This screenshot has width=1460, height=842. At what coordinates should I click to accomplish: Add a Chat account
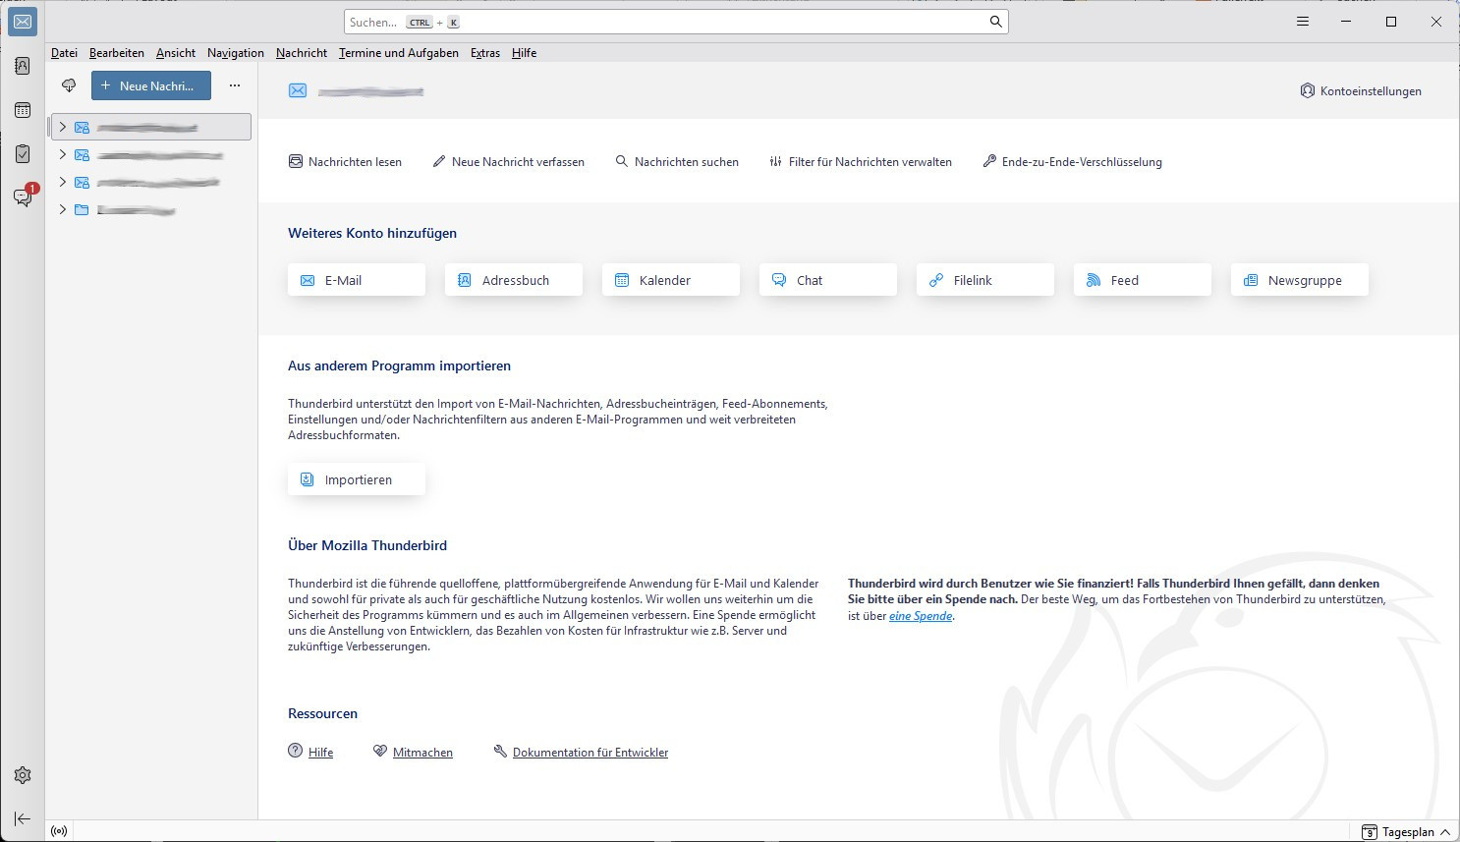(828, 280)
